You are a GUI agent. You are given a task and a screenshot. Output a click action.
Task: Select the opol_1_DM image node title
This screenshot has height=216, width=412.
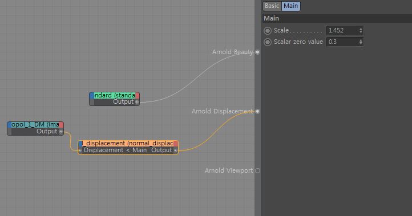click(x=35, y=125)
